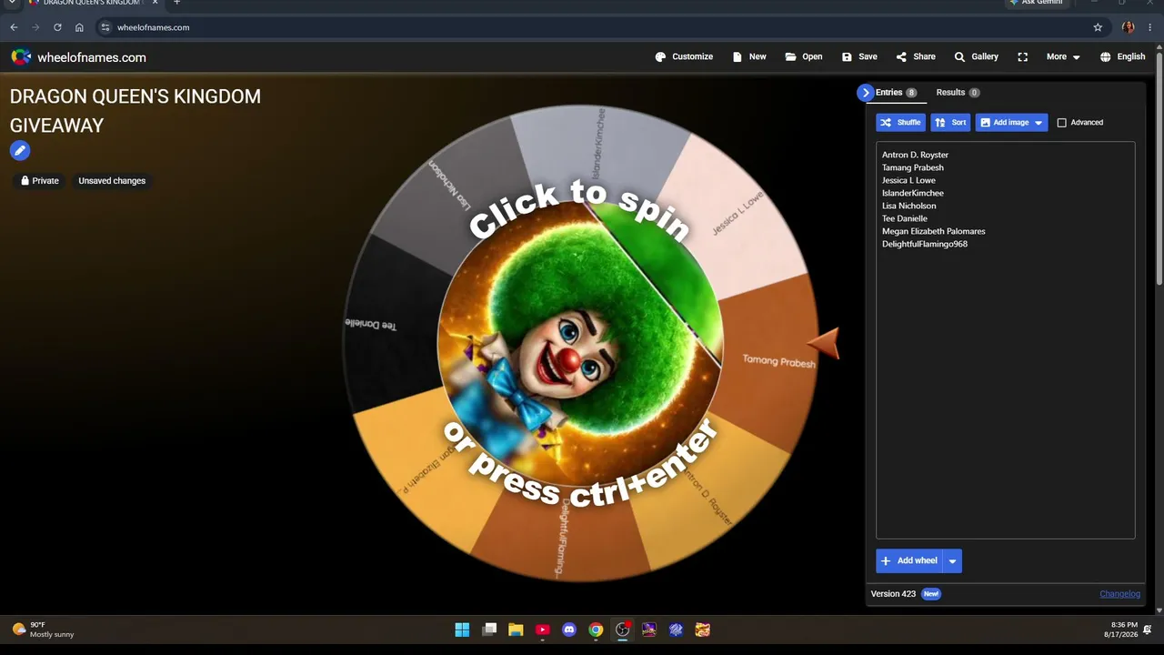Open the tab search dropdown arrow
The height and width of the screenshot is (655, 1164).
click(12, 3)
